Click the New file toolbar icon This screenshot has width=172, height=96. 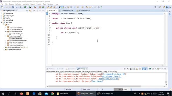[x=2, y=7]
